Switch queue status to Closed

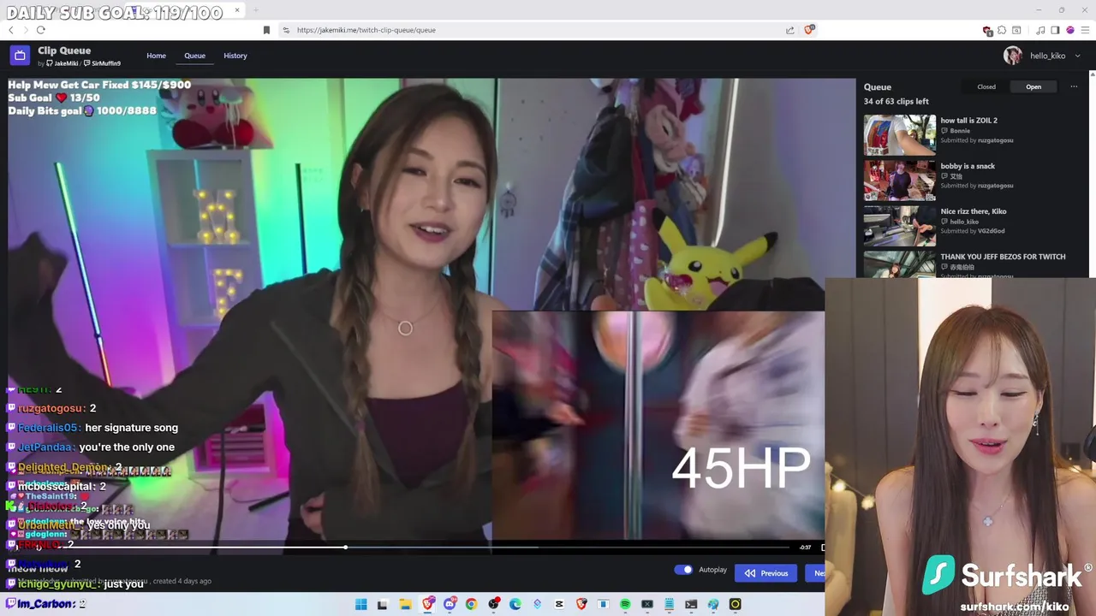click(986, 86)
